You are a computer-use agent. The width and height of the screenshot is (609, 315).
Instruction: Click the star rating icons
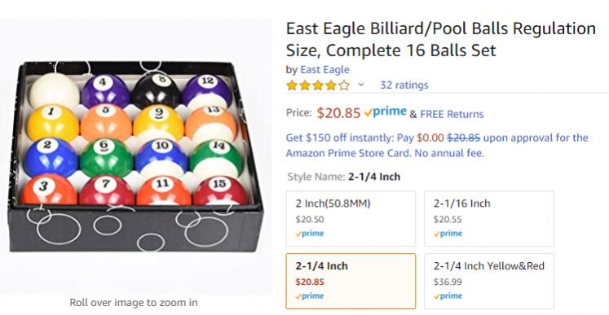(x=318, y=85)
